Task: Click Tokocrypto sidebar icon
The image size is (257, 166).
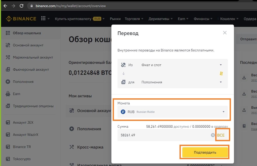Action: [x=8, y=159]
